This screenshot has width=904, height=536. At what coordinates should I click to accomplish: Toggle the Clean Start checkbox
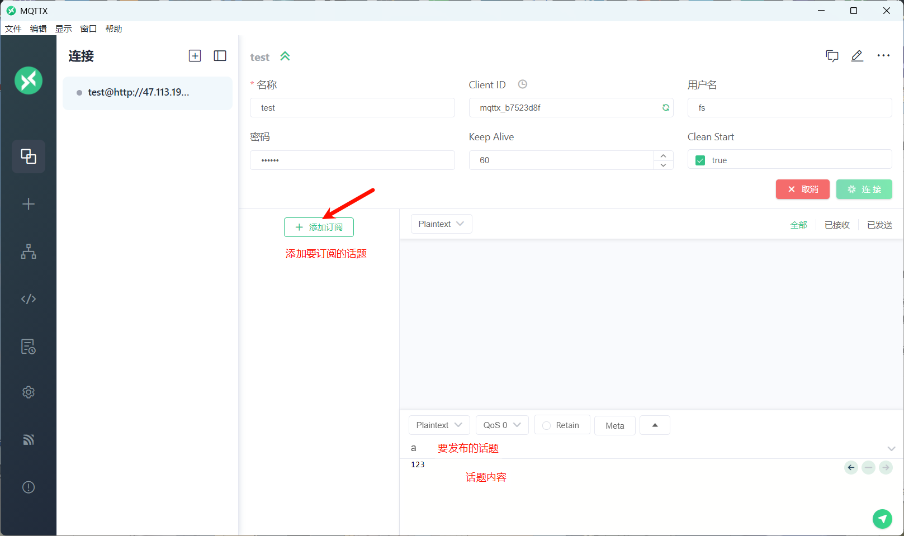(x=700, y=160)
